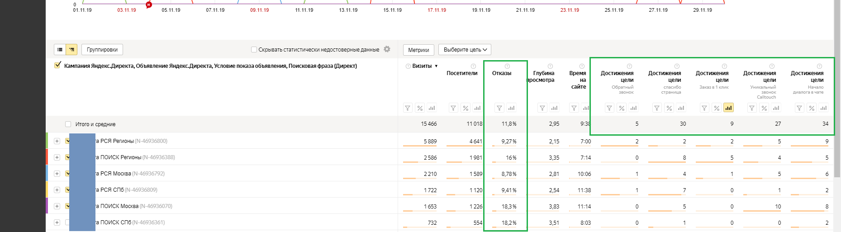Uncheck the РСЯ Регионы row checkbox
Image resolution: width=841 pixels, height=232 pixels.
68,141
